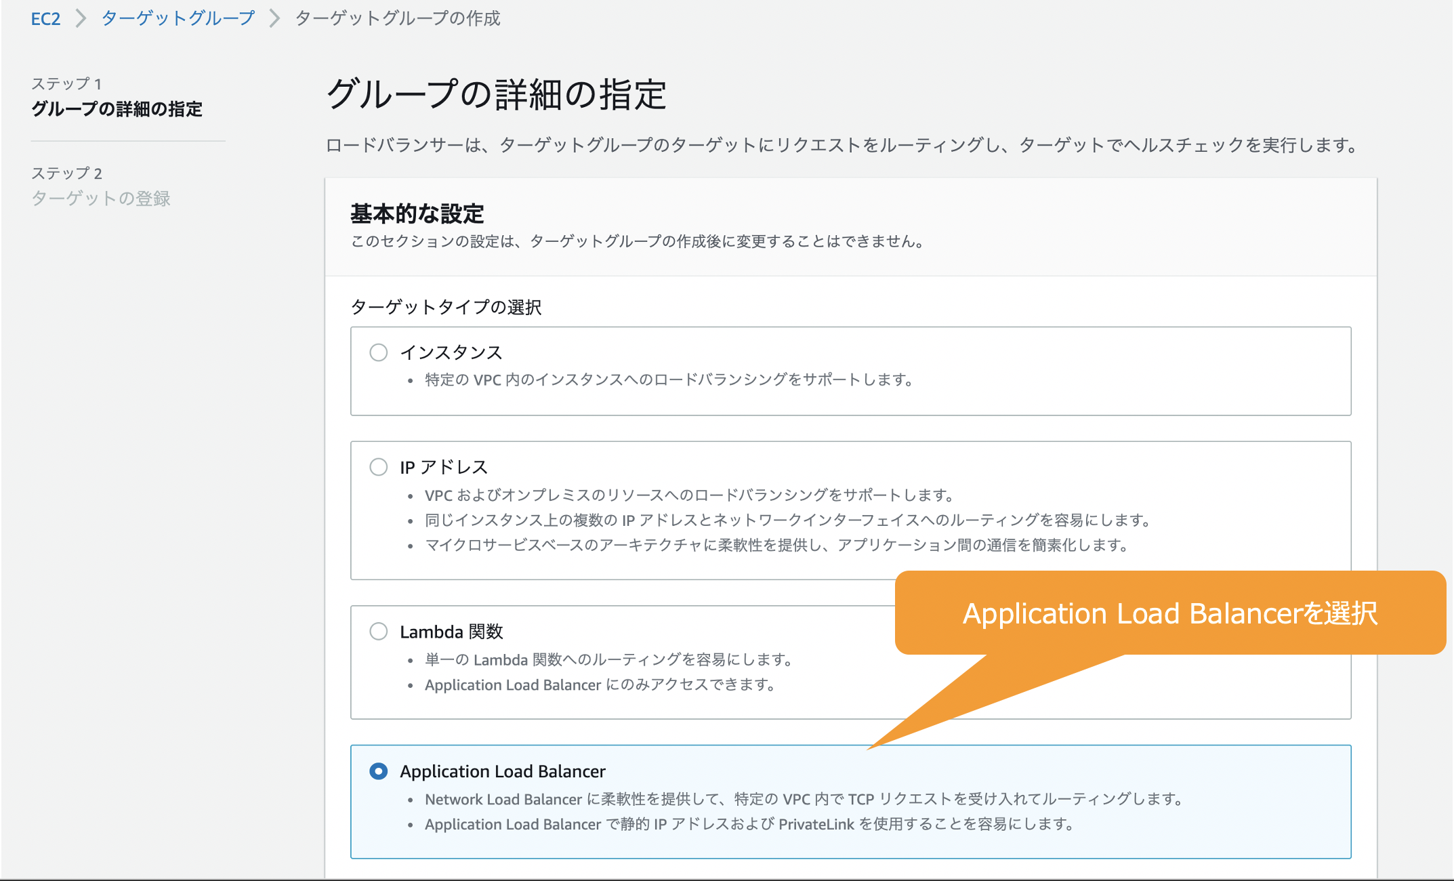Open the ターゲットグループ breadcrumb link
Screen dimensions: 1454x881
click(178, 18)
